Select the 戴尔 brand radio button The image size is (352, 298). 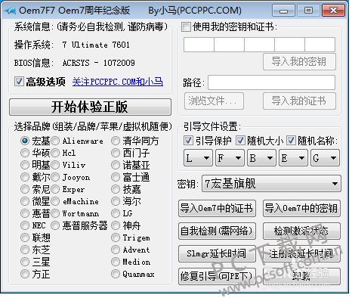coord(25,177)
